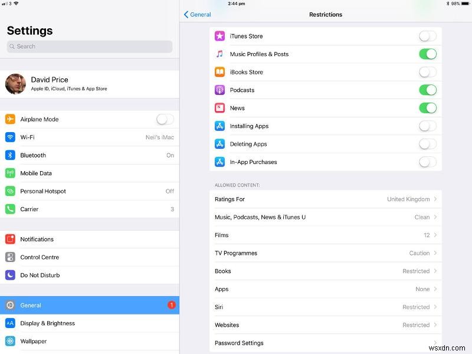Allow Installing Apps
This screenshot has width=472, height=354.
click(x=428, y=126)
